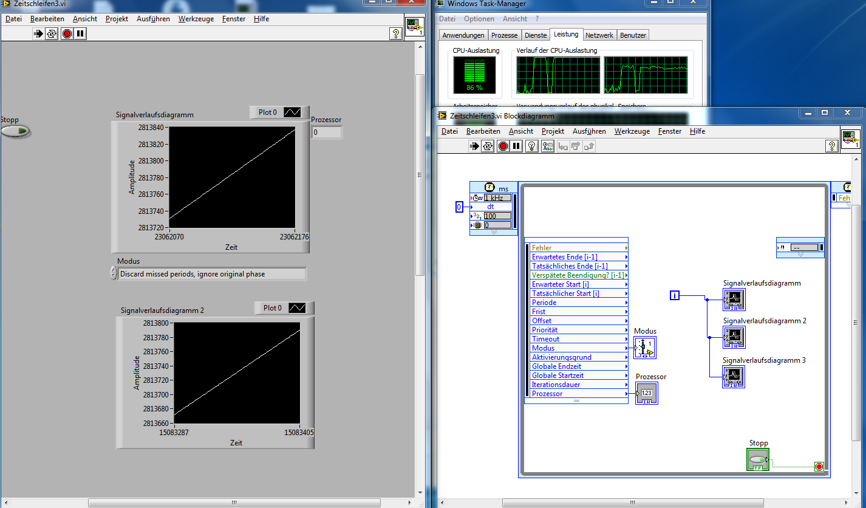866x508 pixels.
Task: Click the Optionen menu in Task-Manager
Action: 479,19
